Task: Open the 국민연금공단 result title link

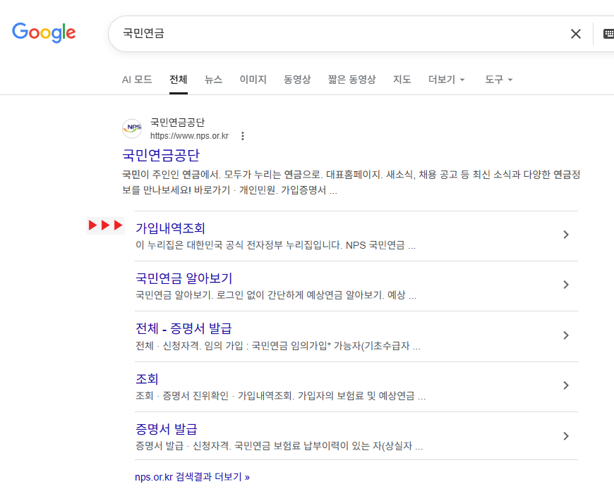Action: 161,155
